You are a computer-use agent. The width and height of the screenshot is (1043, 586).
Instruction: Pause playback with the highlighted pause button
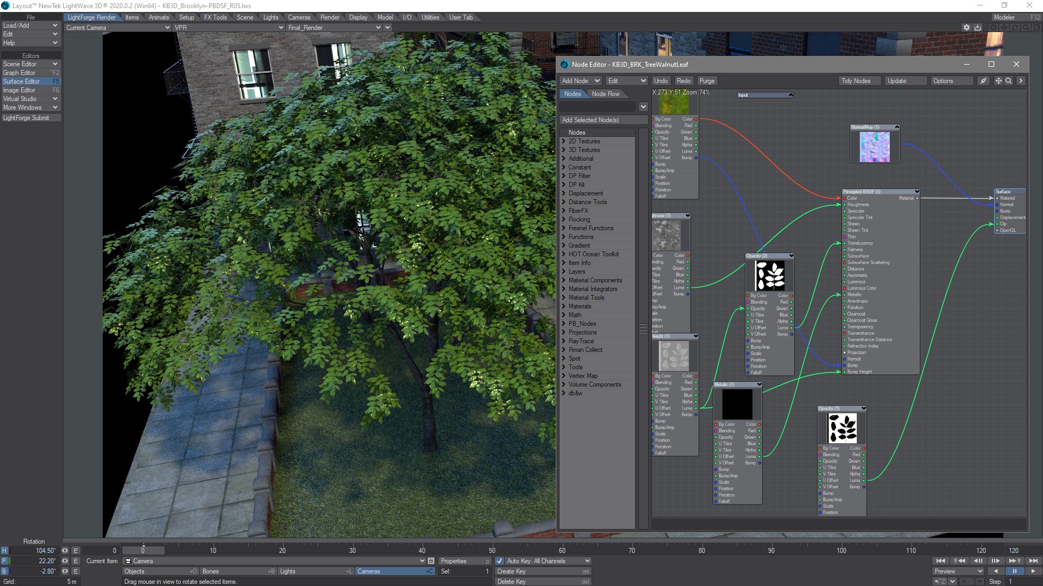tap(1014, 571)
